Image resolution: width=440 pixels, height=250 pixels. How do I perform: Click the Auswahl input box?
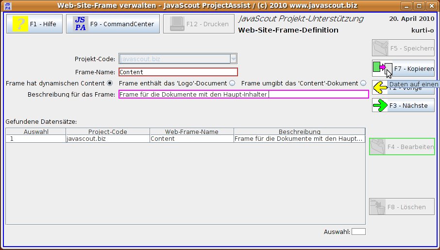click(358, 232)
